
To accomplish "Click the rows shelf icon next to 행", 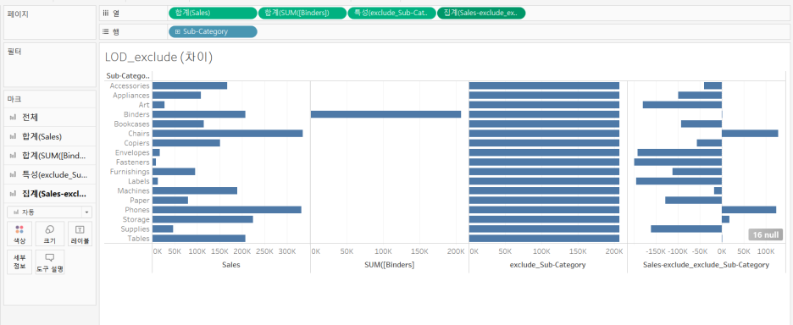I will click(106, 31).
